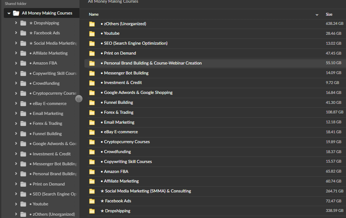Sort the list by the Size column
Viewport: 346px width, 218px height.
click(x=329, y=15)
